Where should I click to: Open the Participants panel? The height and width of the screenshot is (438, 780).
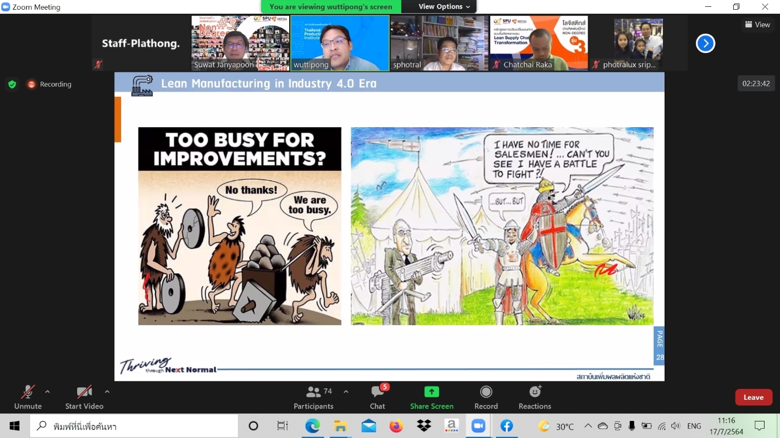(x=313, y=397)
